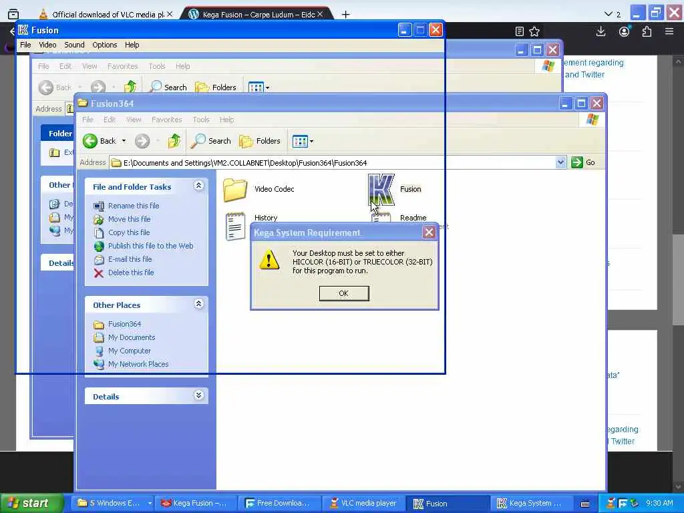Open the Options menu in the Fusion window
The image size is (684, 513).
click(105, 45)
